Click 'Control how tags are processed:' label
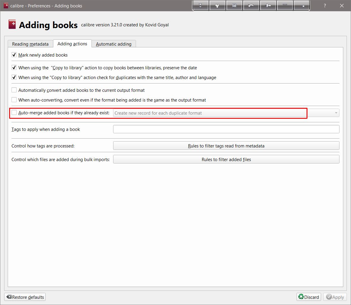This screenshot has height=305, width=351. tap(43, 146)
